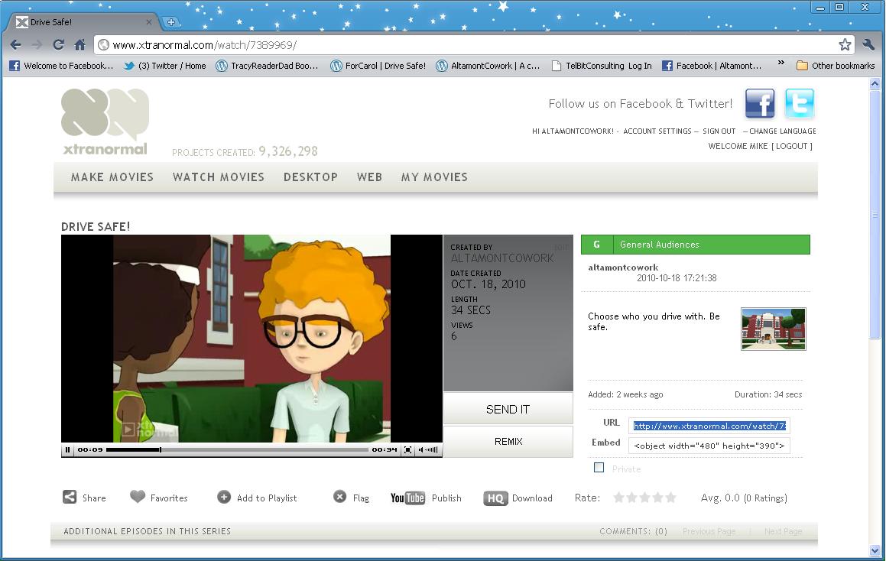Click the video progress seek bar

click(x=237, y=450)
